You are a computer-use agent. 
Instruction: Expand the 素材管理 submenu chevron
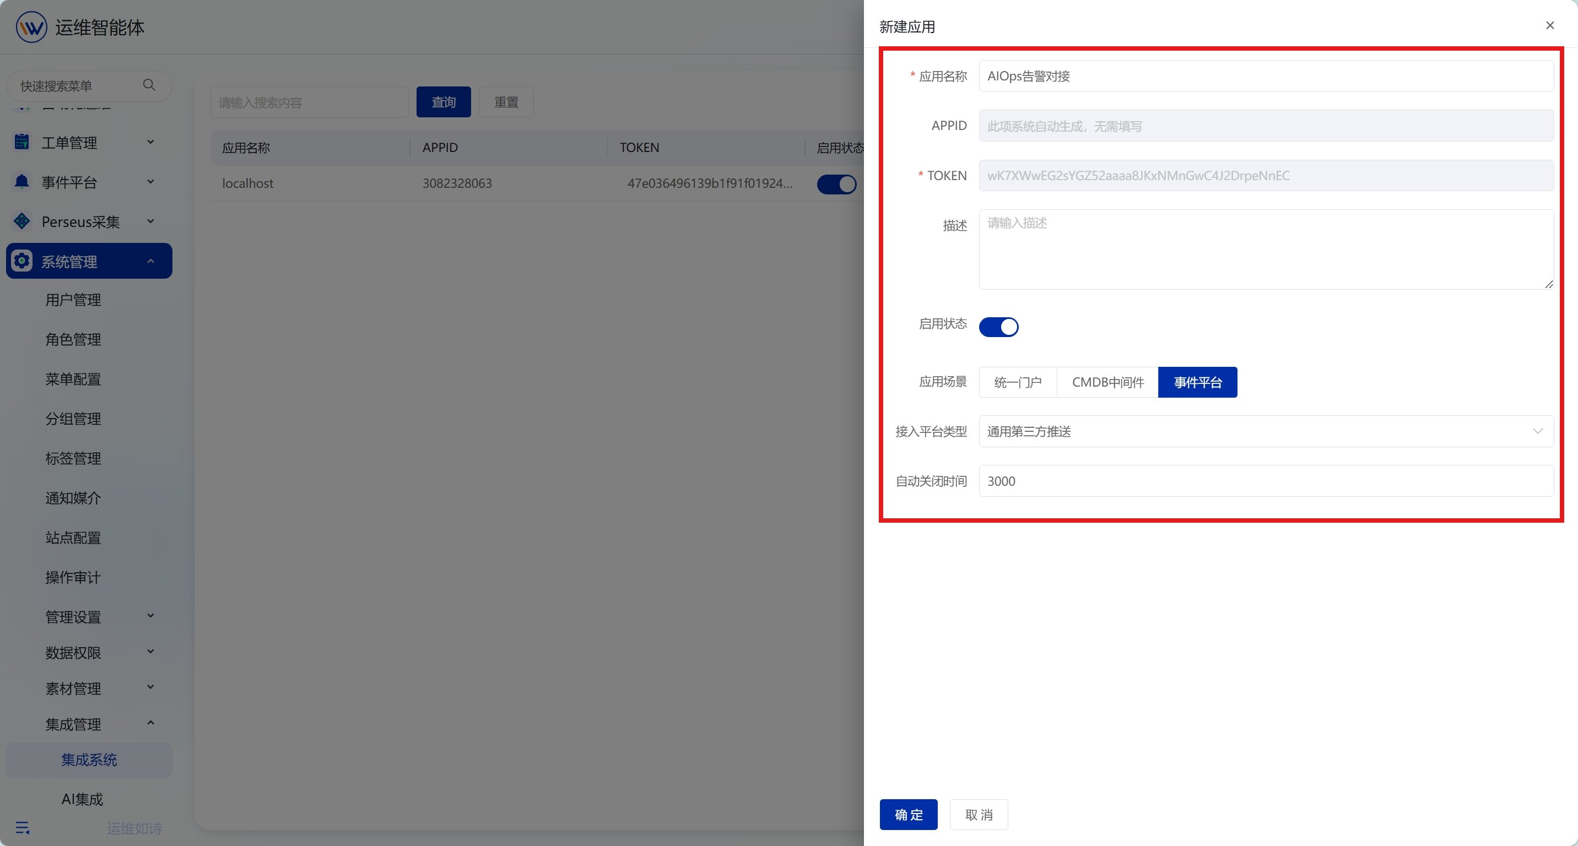tap(151, 687)
